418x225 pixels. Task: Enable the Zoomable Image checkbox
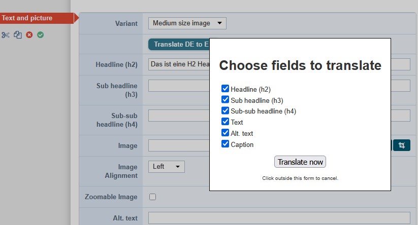152,197
